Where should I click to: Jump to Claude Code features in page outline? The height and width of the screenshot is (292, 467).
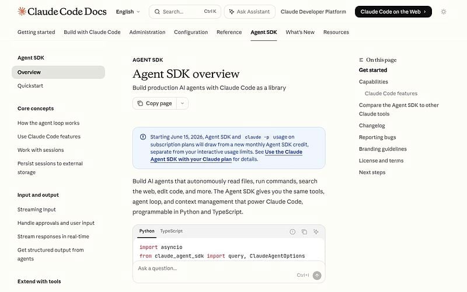pyautogui.click(x=391, y=93)
